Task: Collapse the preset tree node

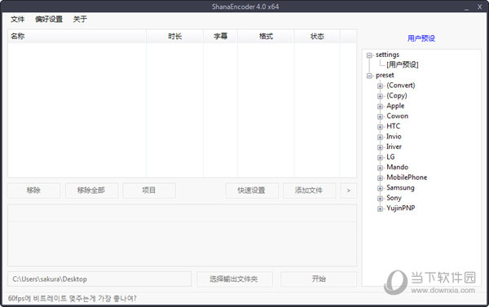Action: (x=369, y=76)
